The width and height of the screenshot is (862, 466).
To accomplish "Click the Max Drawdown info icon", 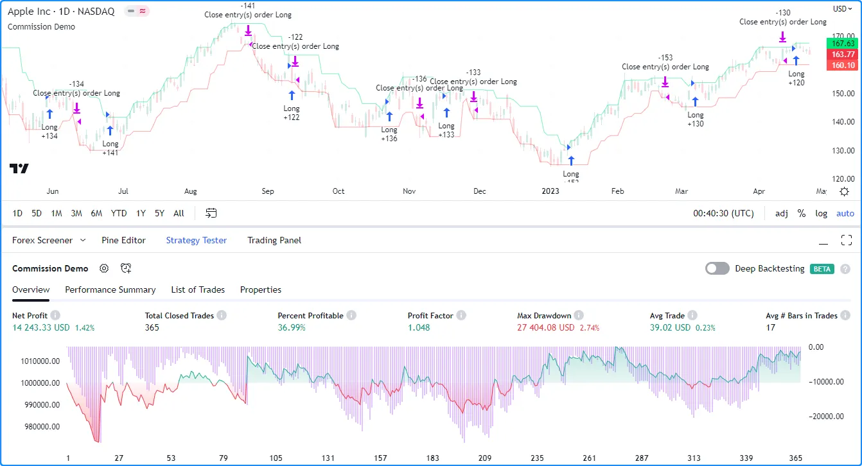I will (x=579, y=315).
